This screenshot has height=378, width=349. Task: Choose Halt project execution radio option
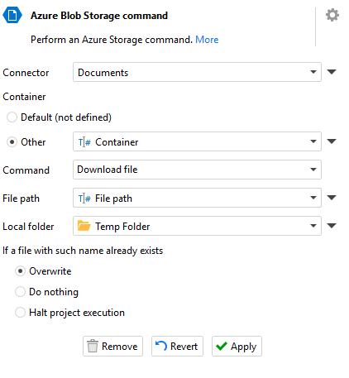20,313
